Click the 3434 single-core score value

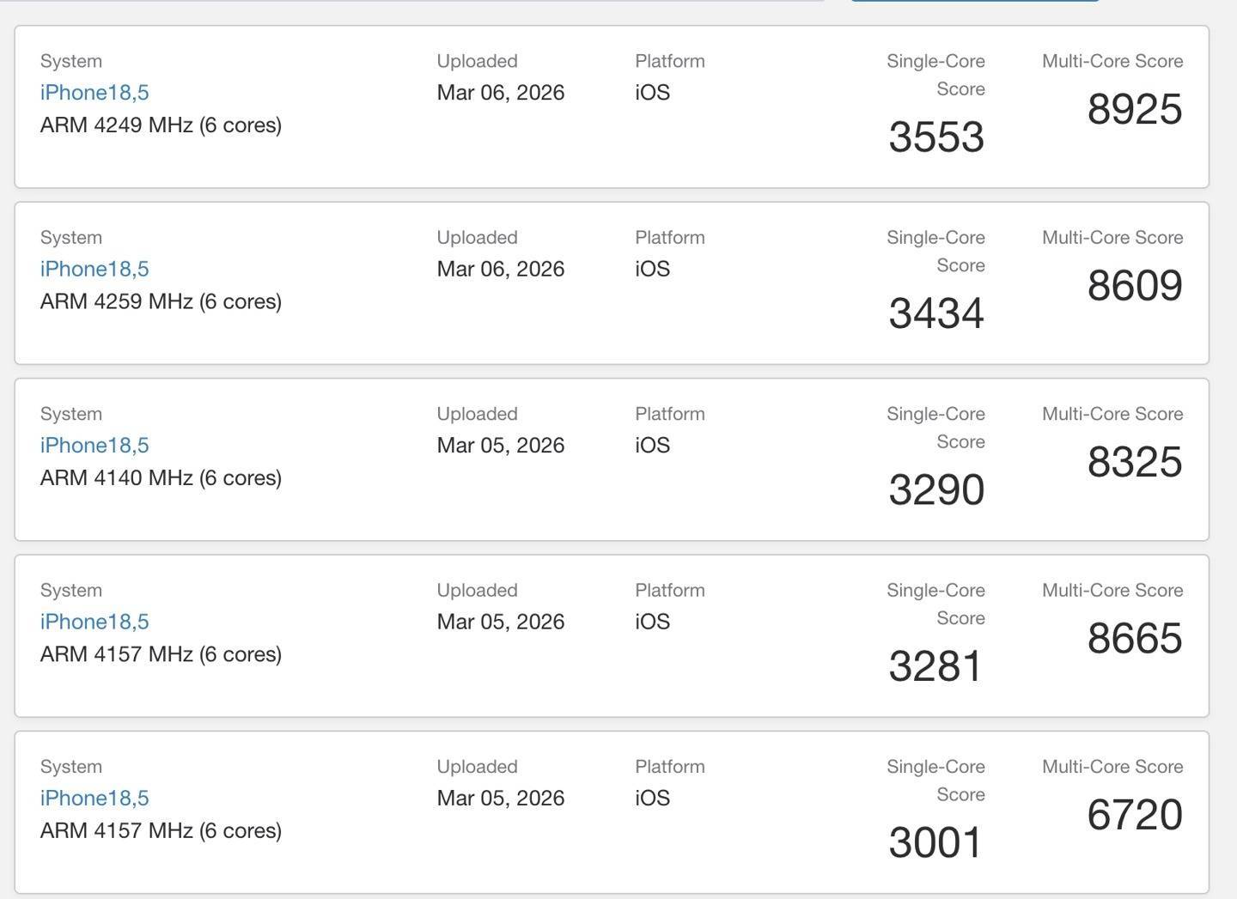pyautogui.click(x=936, y=313)
